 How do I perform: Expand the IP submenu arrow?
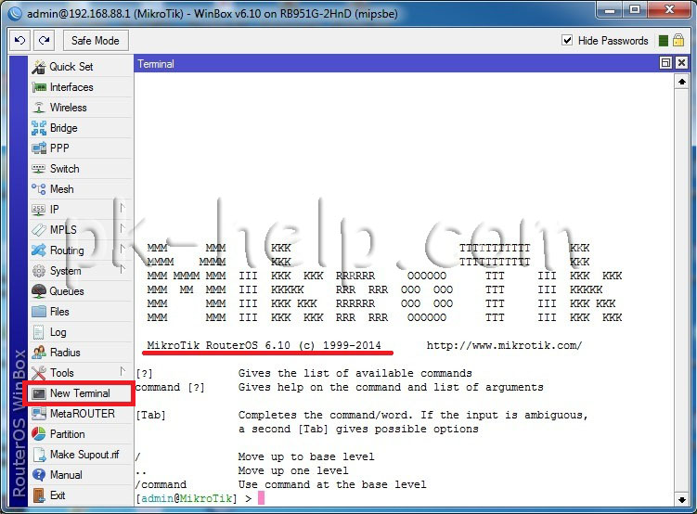tap(122, 208)
